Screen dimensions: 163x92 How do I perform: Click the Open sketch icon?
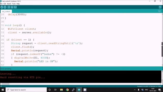[x=12, y=7]
